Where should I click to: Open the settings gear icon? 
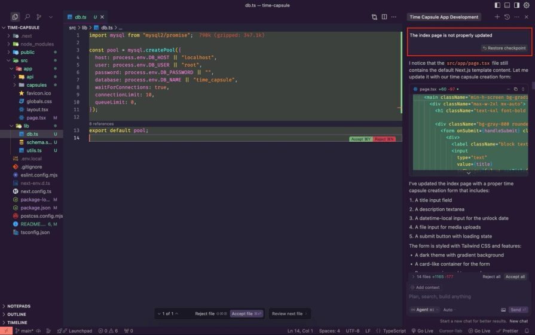[527, 5]
